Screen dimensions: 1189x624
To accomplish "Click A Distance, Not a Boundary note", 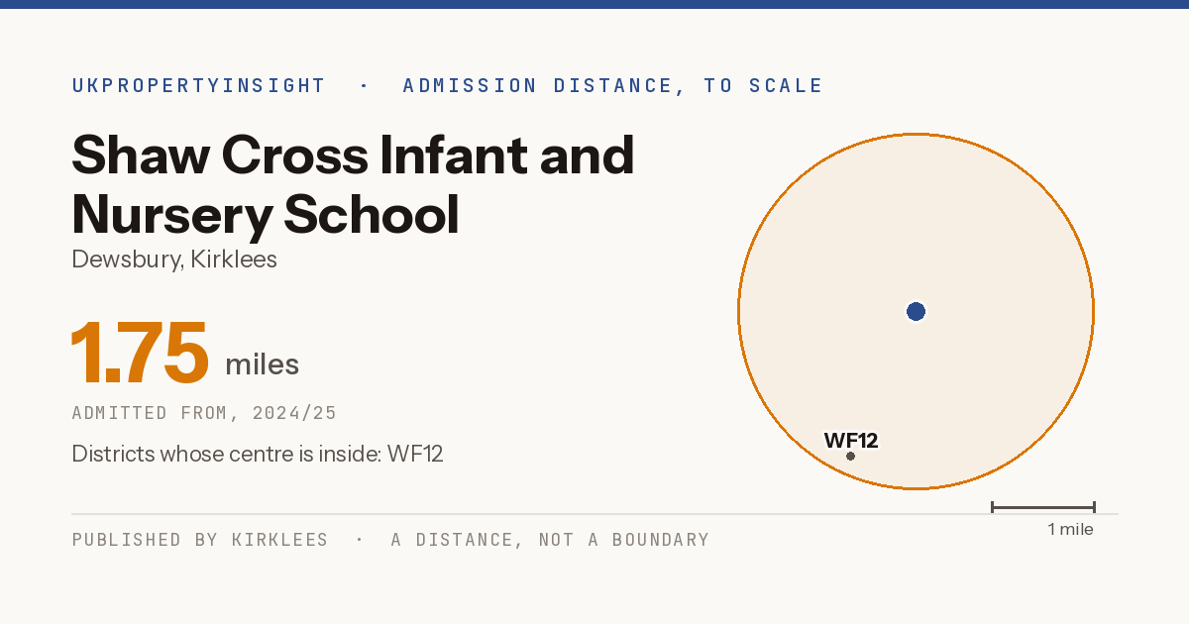I will [x=550, y=540].
